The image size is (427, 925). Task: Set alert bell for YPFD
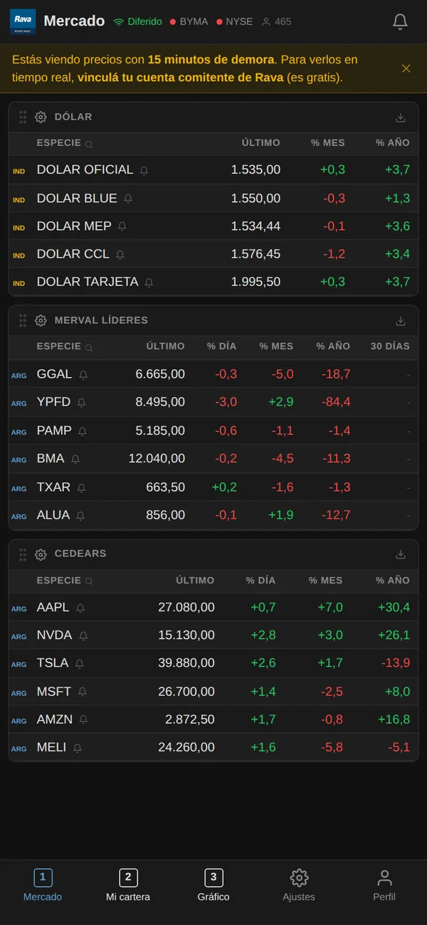point(81,403)
